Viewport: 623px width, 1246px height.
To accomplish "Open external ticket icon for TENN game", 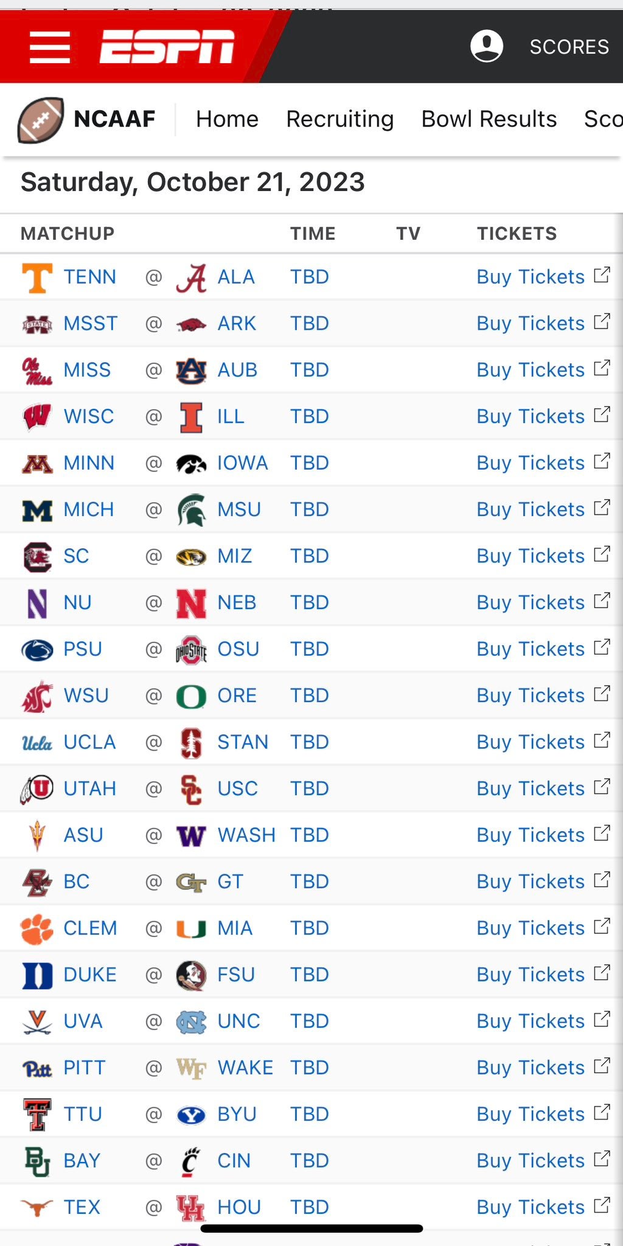I will [602, 275].
